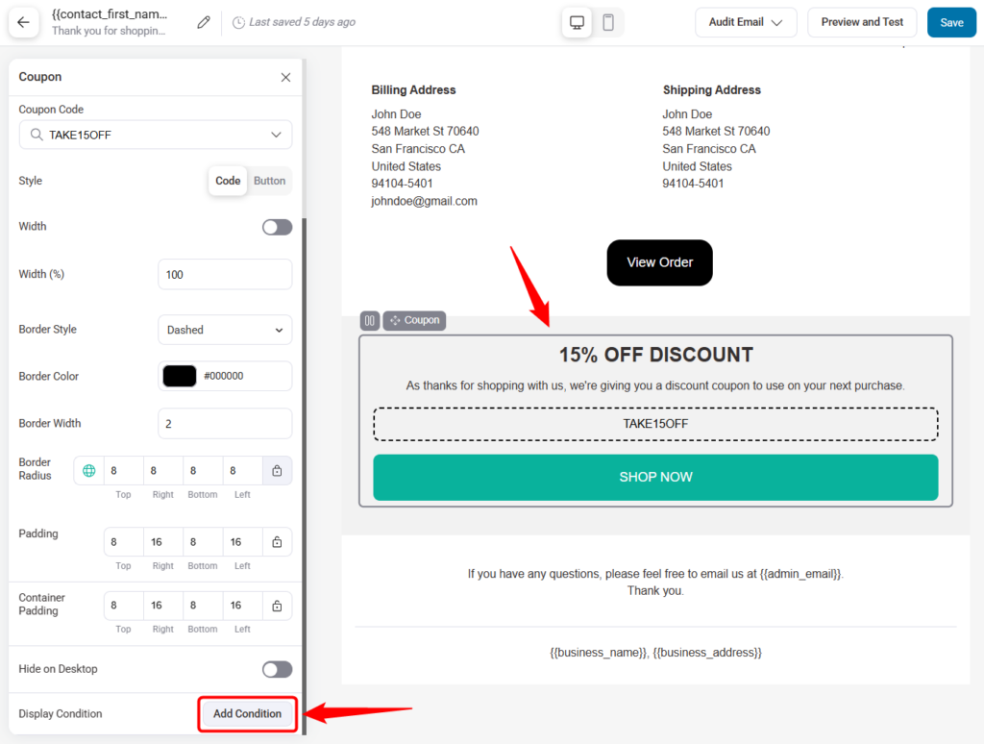Select the column icon beside the Coupon label
Viewport: 984px width, 744px height.
pos(370,320)
